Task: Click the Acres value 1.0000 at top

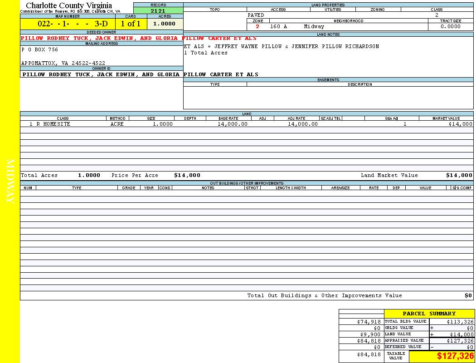Action: 164,24
